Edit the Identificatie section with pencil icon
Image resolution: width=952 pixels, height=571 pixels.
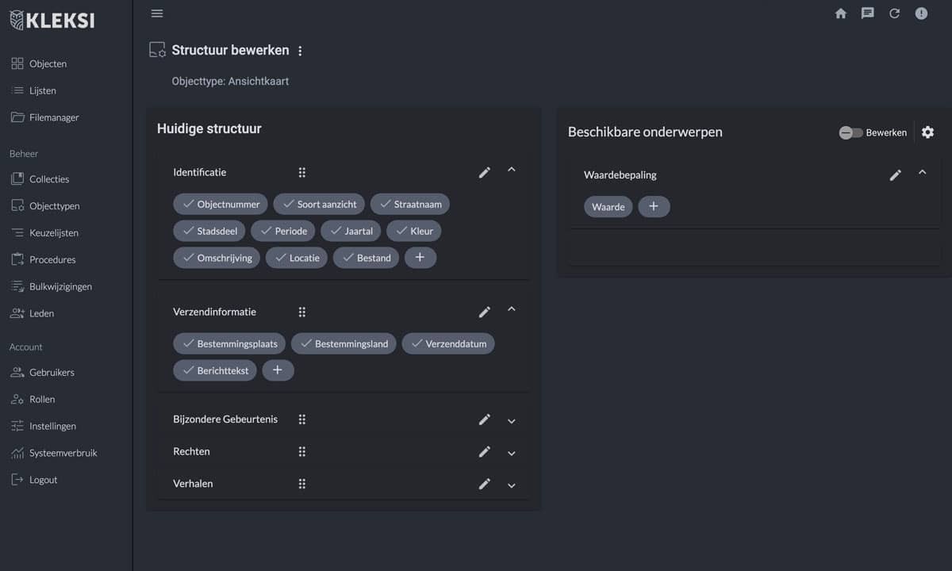click(x=485, y=172)
